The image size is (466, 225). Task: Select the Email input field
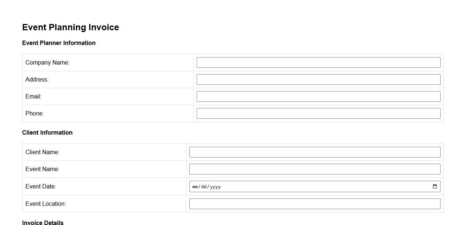click(x=318, y=97)
